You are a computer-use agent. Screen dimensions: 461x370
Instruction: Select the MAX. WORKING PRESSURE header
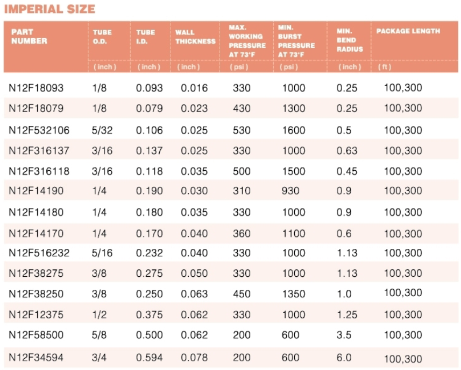[247, 40]
